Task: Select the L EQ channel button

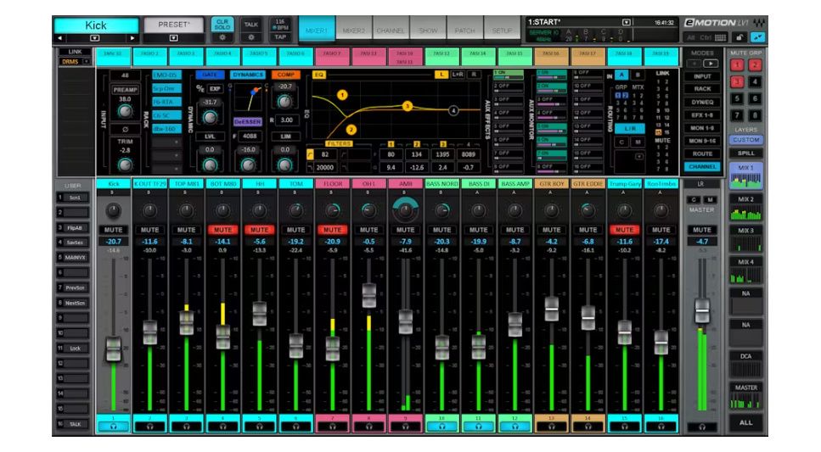Action: pyautogui.click(x=441, y=75)
